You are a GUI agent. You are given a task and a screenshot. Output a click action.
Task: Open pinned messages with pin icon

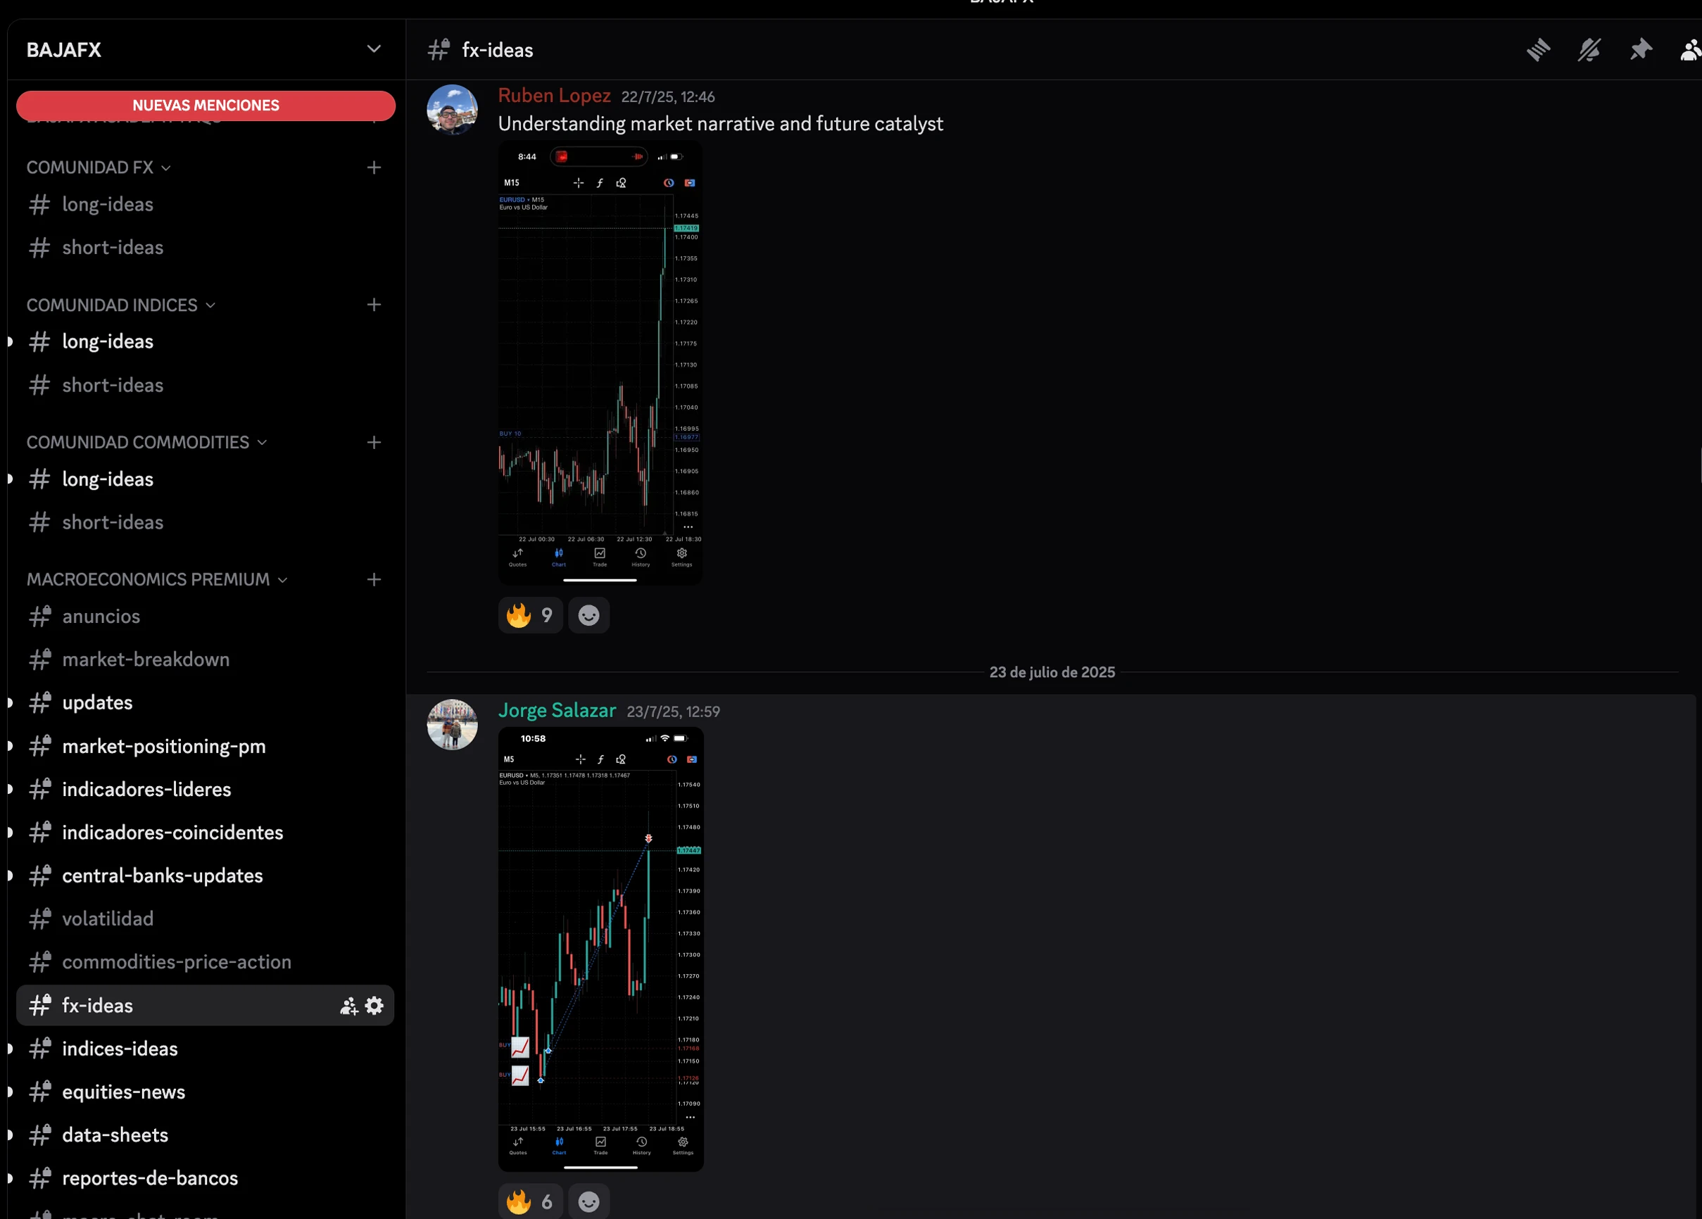tap(1641, 50)
